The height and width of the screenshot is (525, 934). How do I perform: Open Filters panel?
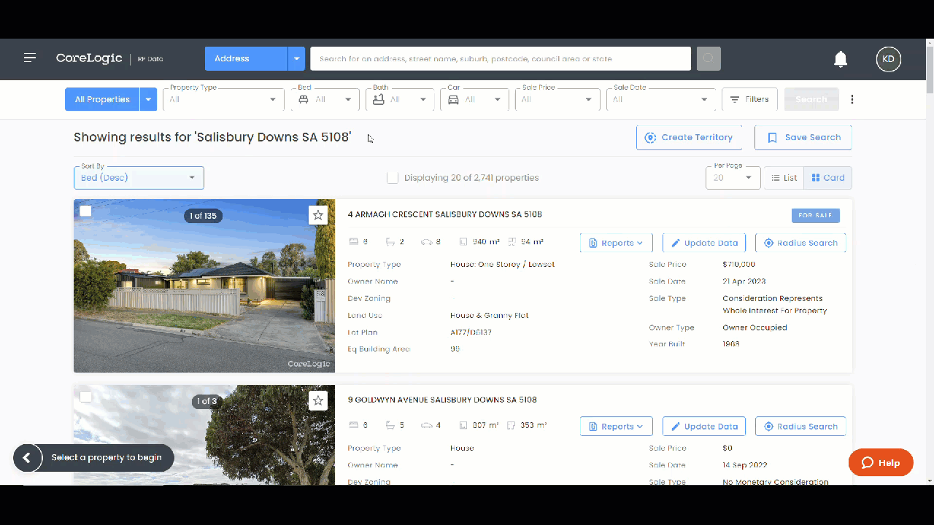749,99
